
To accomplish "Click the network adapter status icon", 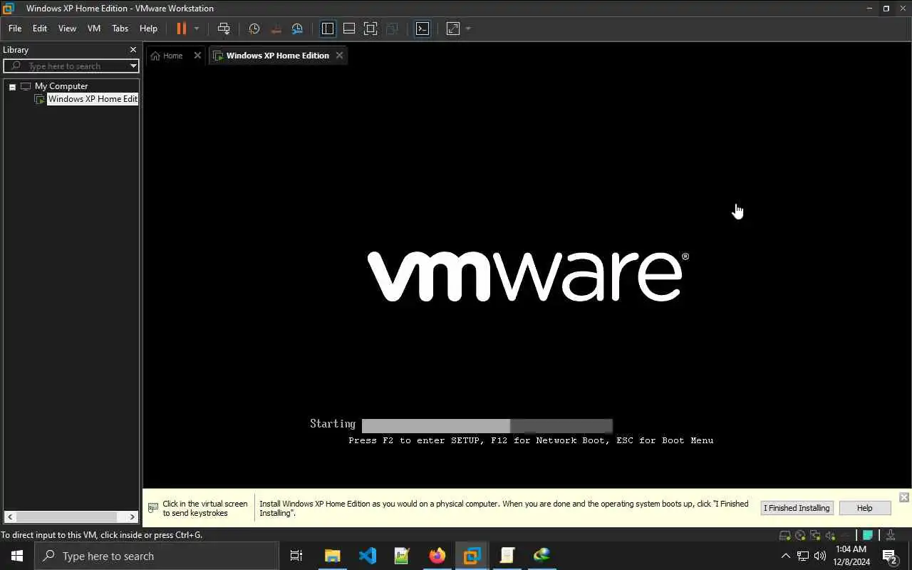I will pos(815,535).
